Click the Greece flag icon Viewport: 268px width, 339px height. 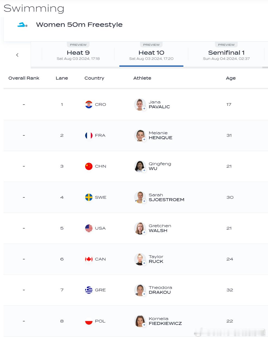(x=89, y=290)
